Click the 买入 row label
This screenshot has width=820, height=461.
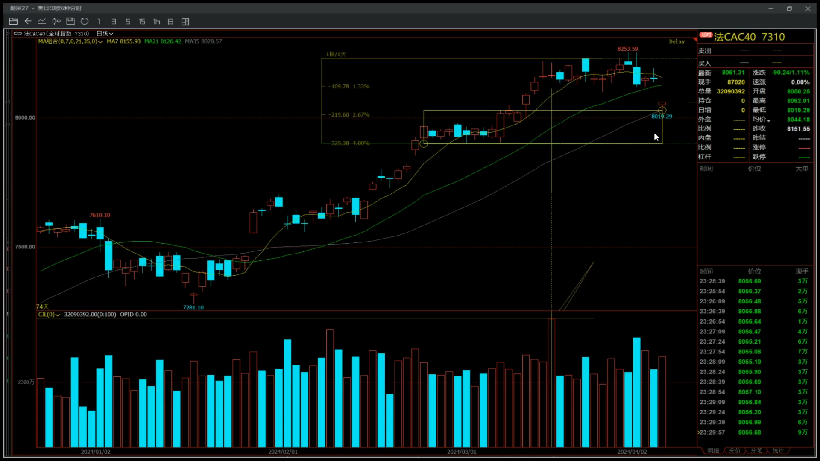(x=705, y=63)
